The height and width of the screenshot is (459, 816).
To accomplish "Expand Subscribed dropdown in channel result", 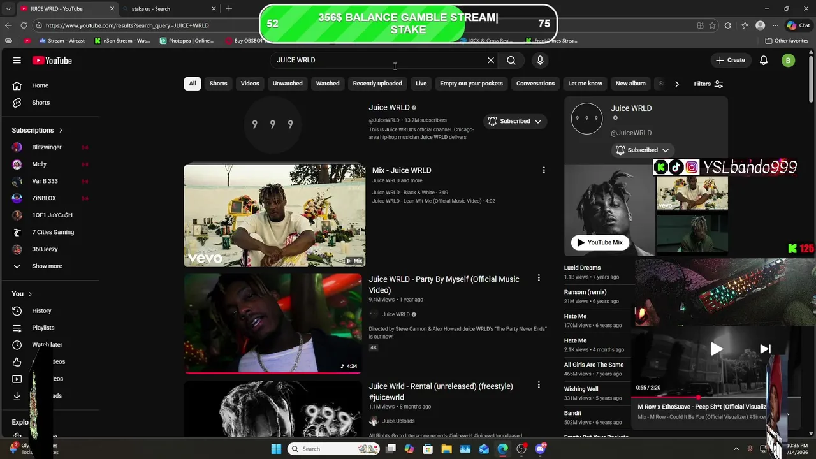I will (x=538, y=121).
